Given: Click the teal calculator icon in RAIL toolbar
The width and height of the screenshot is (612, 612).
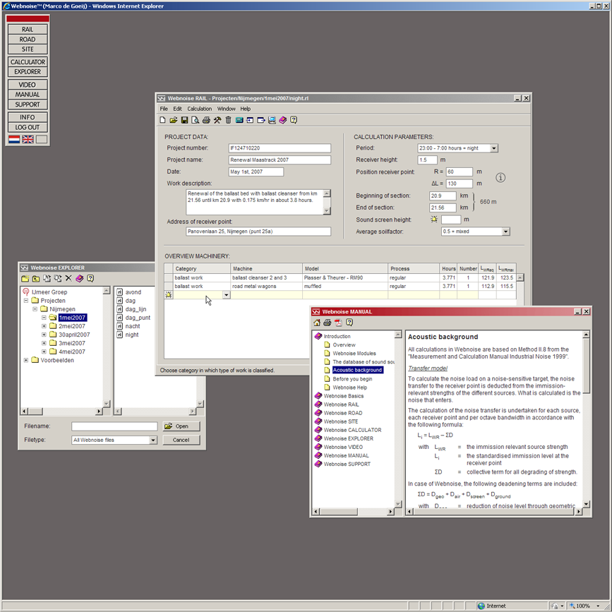Looking at the screenshot, I should (x=239, y=120).
